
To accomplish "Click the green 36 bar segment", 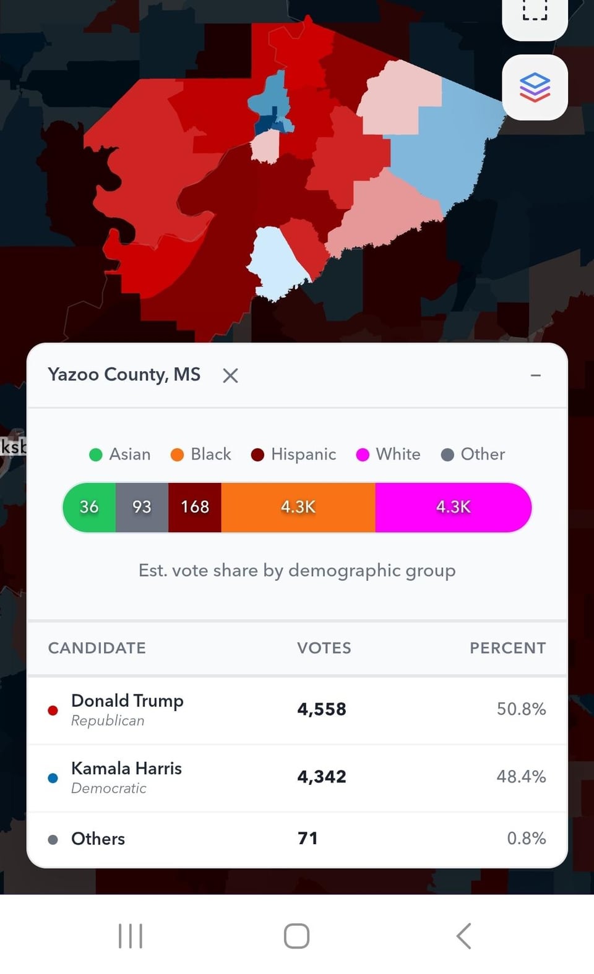I will click(x=89, y=507).
